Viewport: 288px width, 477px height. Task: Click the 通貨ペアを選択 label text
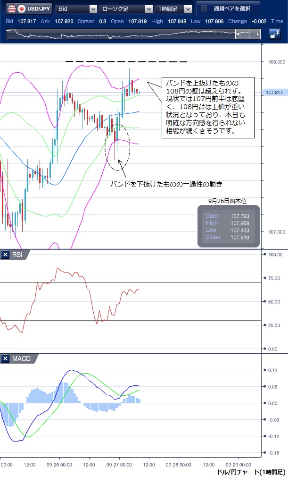pos(231,9)
